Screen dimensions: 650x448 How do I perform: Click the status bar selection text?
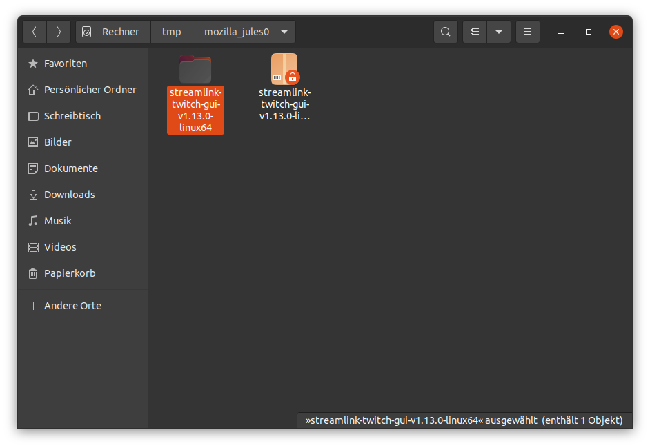[x=464, y=420]
